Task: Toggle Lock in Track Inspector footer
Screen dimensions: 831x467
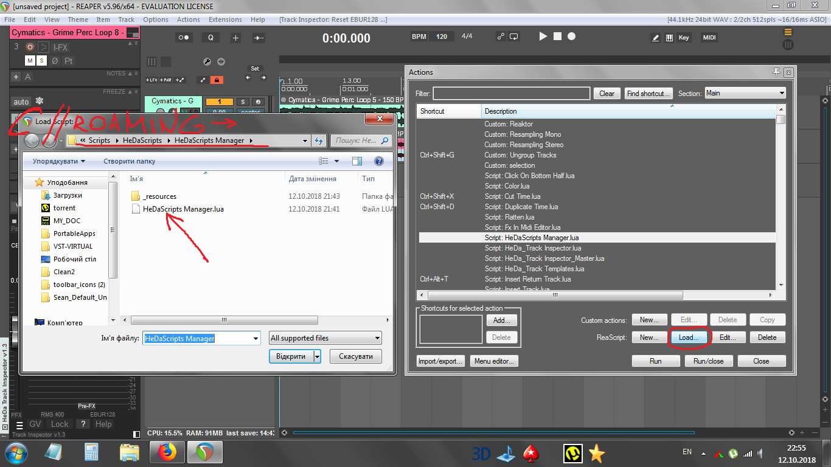Action: point(60,424)
